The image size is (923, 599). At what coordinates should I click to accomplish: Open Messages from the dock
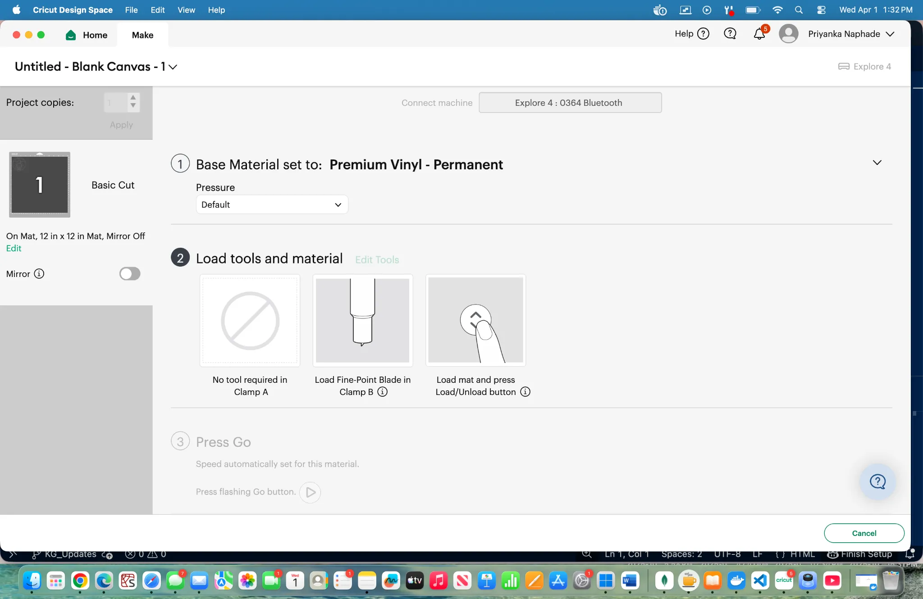175,581
